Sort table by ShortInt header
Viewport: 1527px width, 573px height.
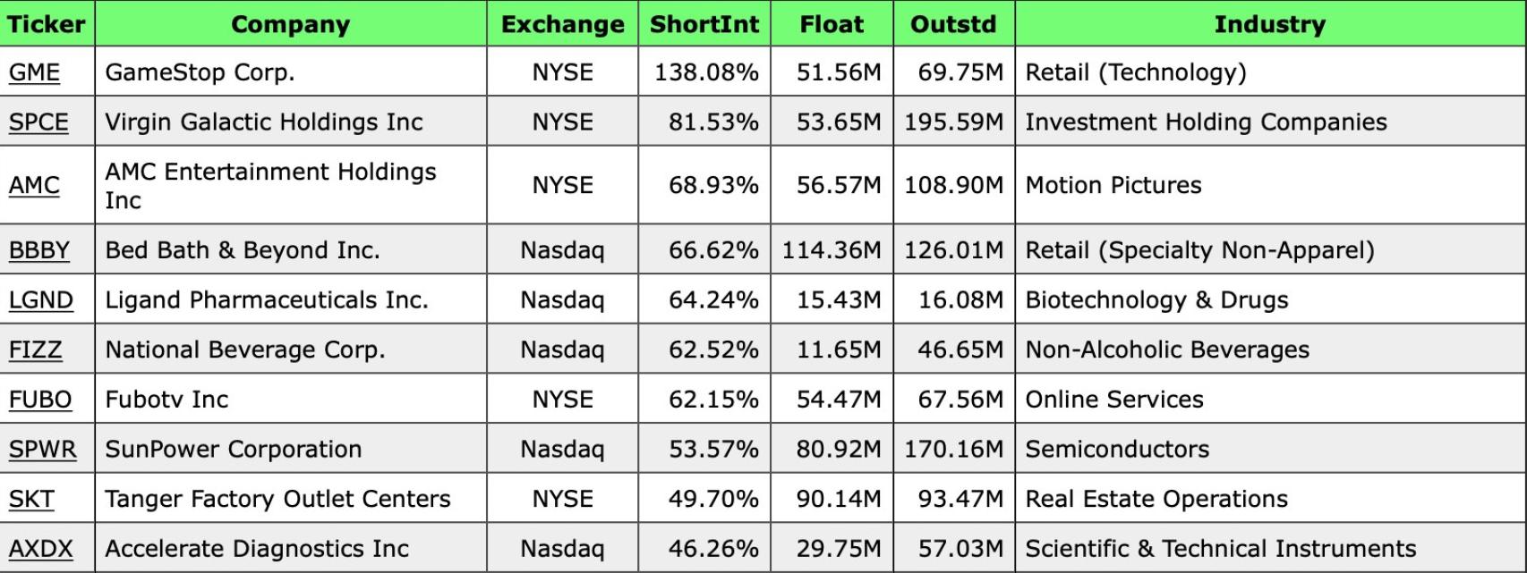[x=704, y=24]
